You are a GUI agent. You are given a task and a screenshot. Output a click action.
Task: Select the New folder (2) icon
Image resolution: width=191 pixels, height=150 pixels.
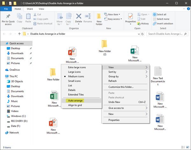104,44
